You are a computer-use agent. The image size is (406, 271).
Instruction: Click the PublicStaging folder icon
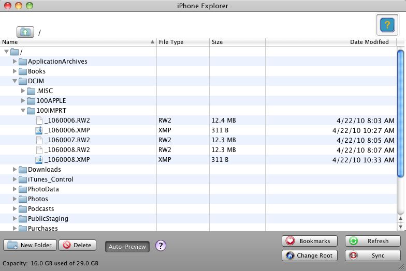click(23, 219)
